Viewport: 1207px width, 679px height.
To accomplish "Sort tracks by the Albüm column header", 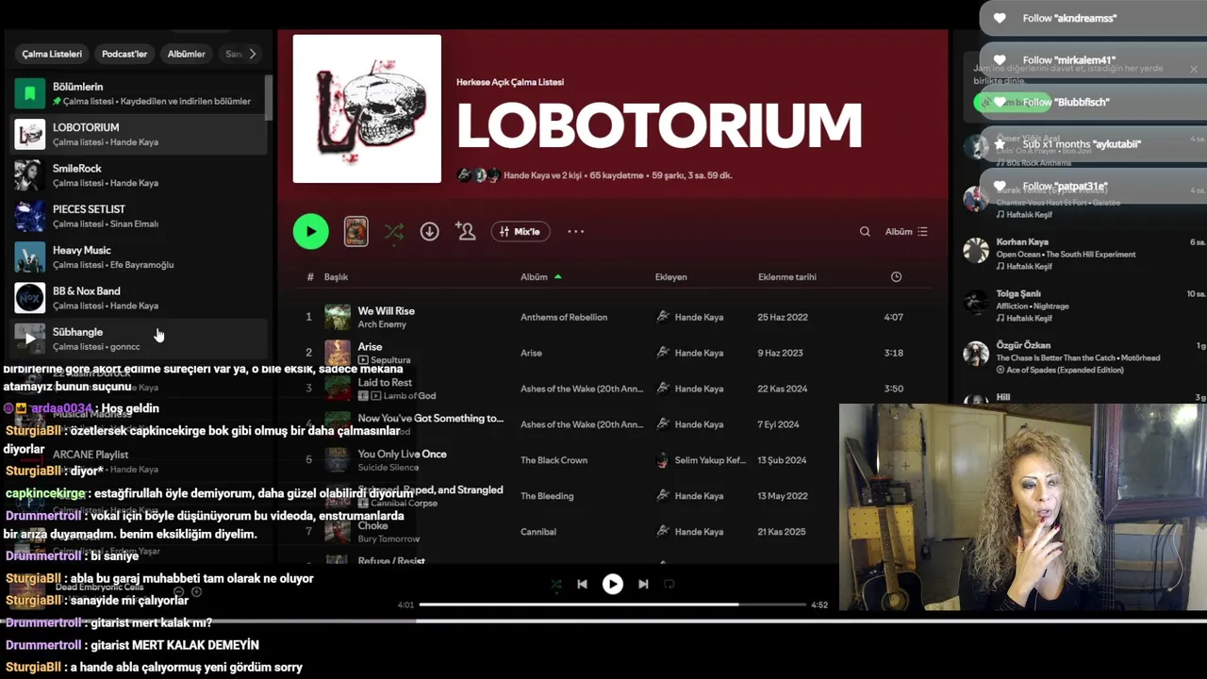I will (x=534, y=277).
